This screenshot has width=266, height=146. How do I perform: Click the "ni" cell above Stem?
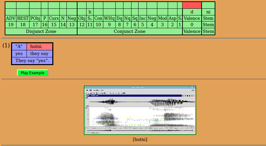coord(208,12)
